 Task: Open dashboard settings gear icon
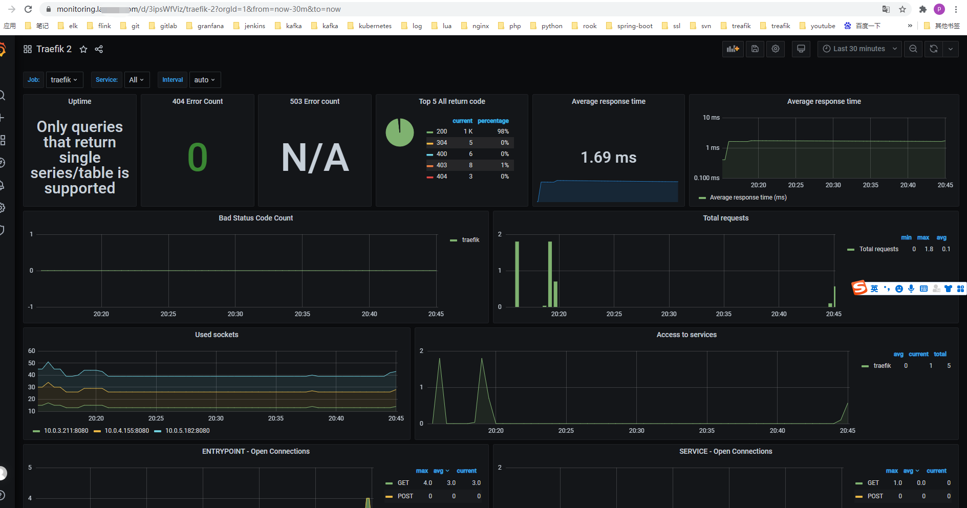point(776,49)
